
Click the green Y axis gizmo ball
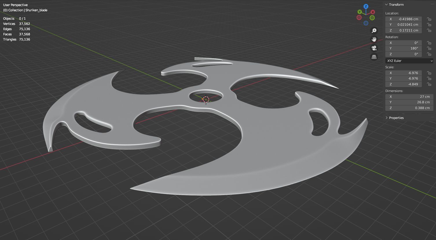point(360,12)
